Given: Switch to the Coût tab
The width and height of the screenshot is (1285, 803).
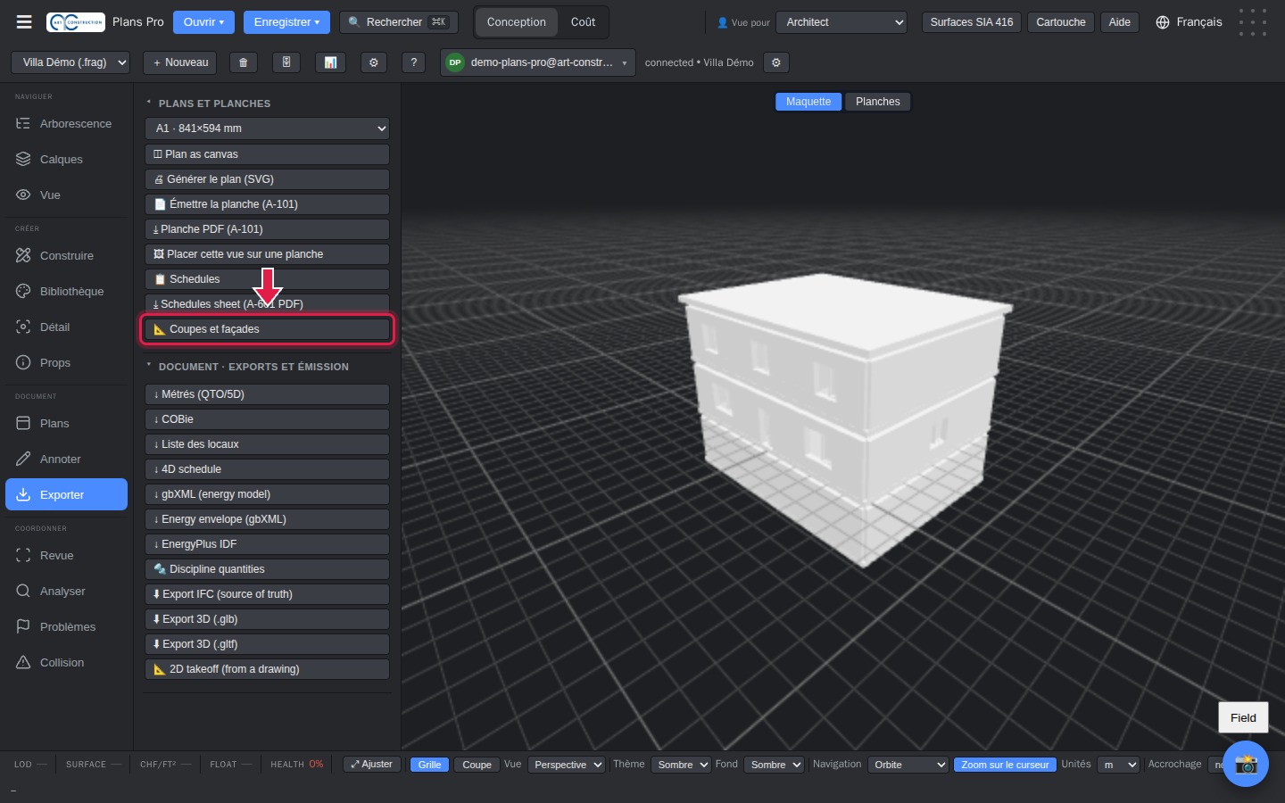Looking at the screenshot, I should pyautogui.click(x=583, y=22).
